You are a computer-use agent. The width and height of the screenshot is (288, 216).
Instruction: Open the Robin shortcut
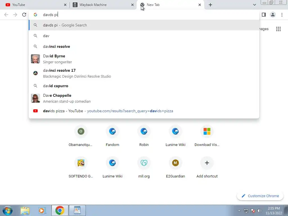144,136
